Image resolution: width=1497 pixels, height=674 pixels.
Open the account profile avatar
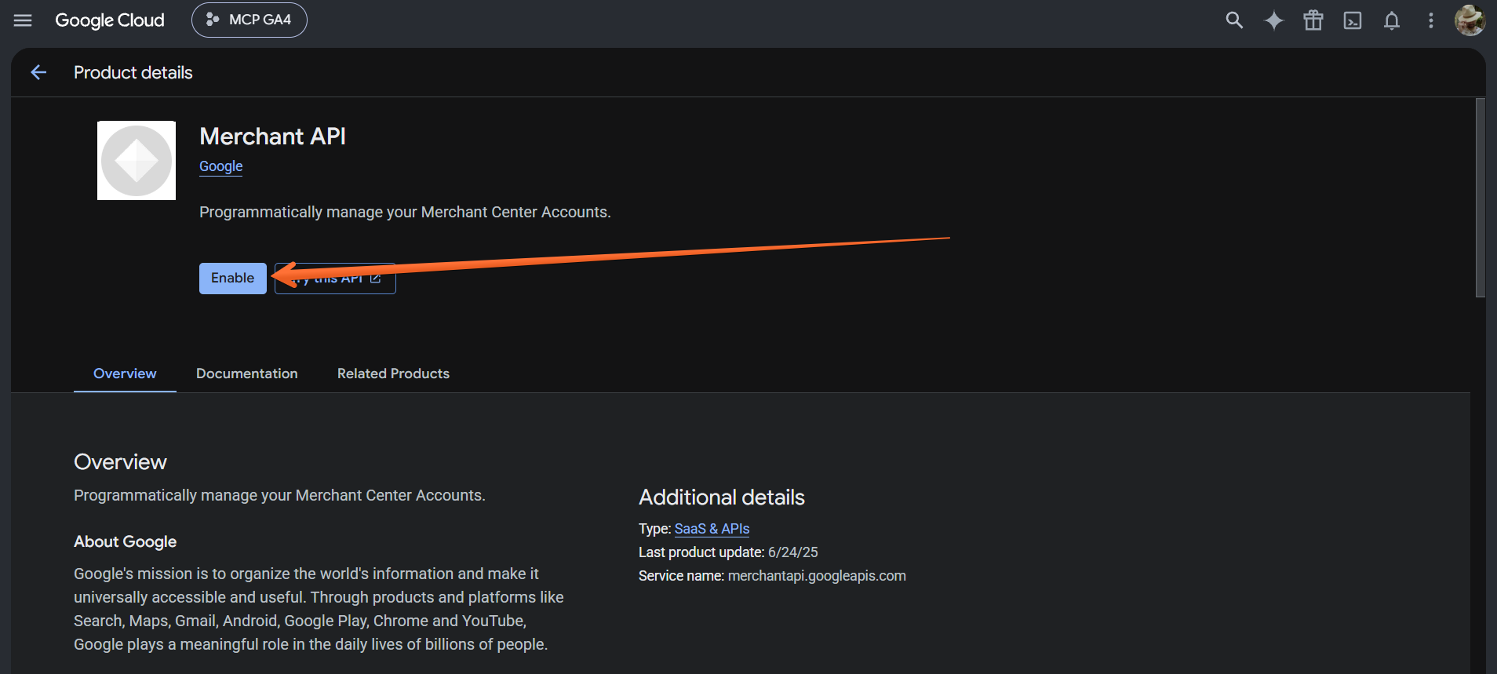tap(1470, 20)
